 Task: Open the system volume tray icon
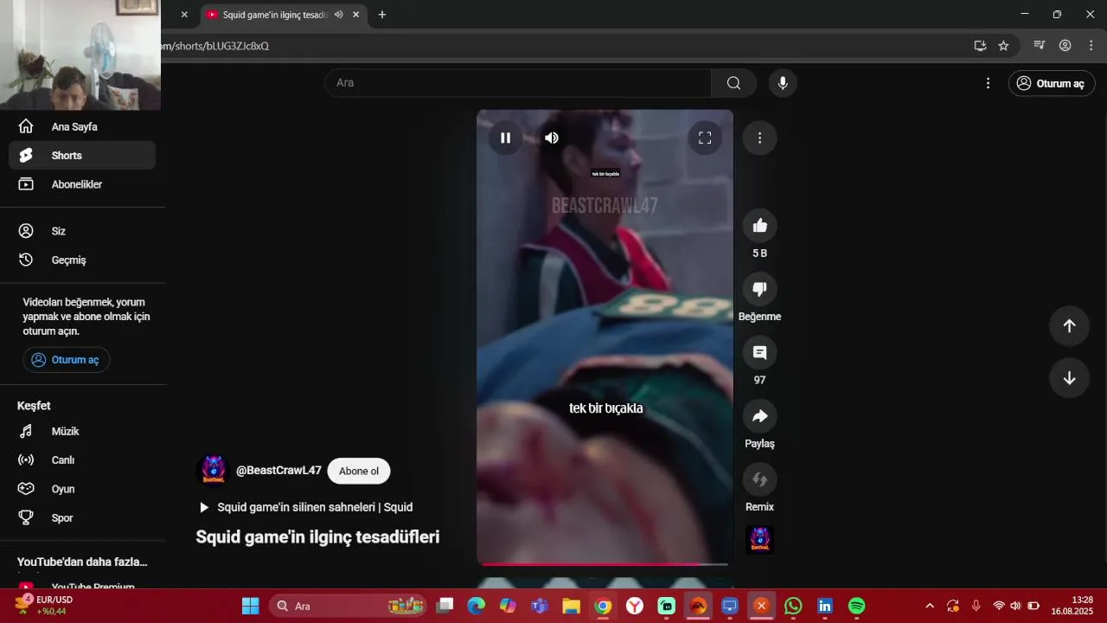point(1015,606)
